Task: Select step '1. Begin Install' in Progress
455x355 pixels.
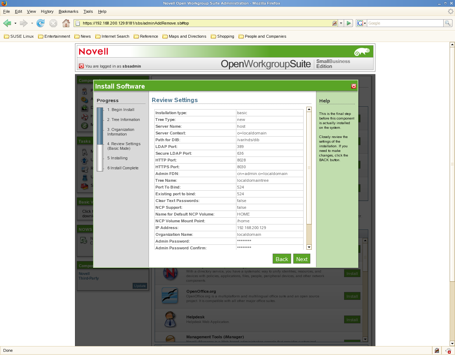Action: 121,110
